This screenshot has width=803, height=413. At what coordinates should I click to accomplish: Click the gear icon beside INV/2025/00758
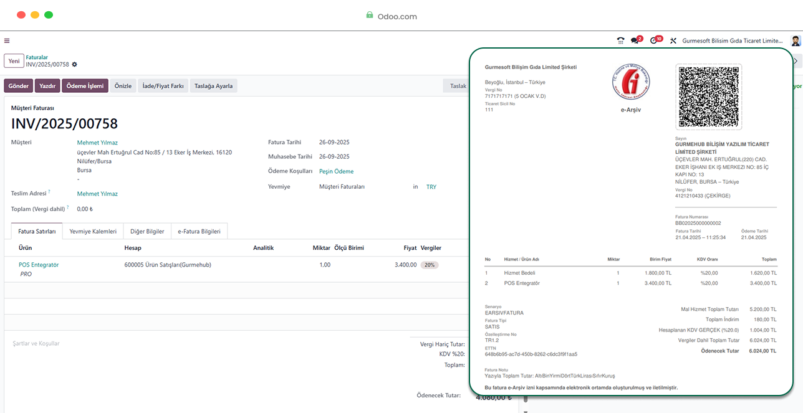tap(75, 64)
